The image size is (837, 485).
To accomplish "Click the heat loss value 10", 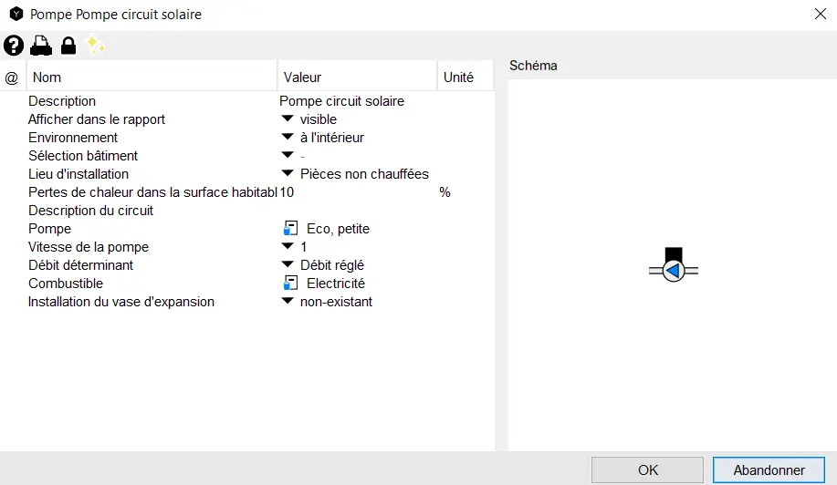I will pos(287,192).
